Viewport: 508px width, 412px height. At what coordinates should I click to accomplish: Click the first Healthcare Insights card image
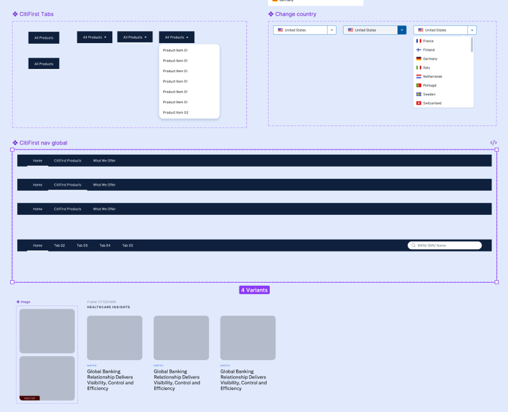[115, 338]
